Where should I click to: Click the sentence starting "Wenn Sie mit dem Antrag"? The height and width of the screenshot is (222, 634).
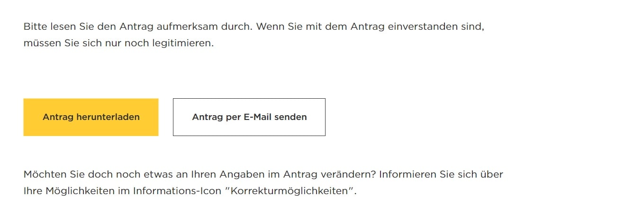point(370,26)
